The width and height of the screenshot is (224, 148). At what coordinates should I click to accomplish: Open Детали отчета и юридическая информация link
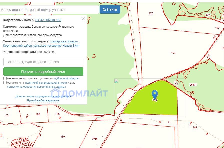tap(43, 96)
